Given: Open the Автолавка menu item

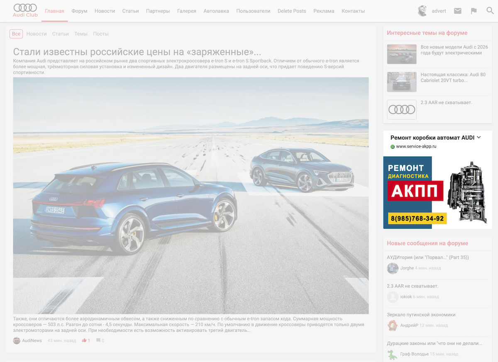Looking at the screenshot, I should tap(216, 11).
